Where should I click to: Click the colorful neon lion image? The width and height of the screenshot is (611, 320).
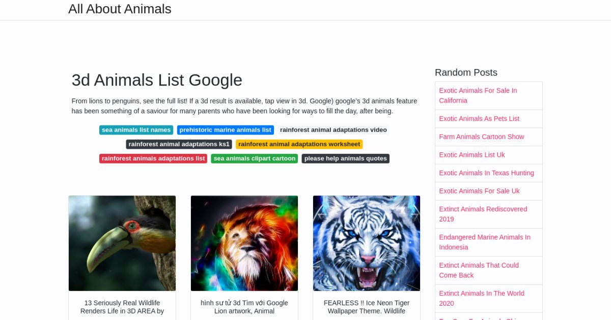click(244, 243)
